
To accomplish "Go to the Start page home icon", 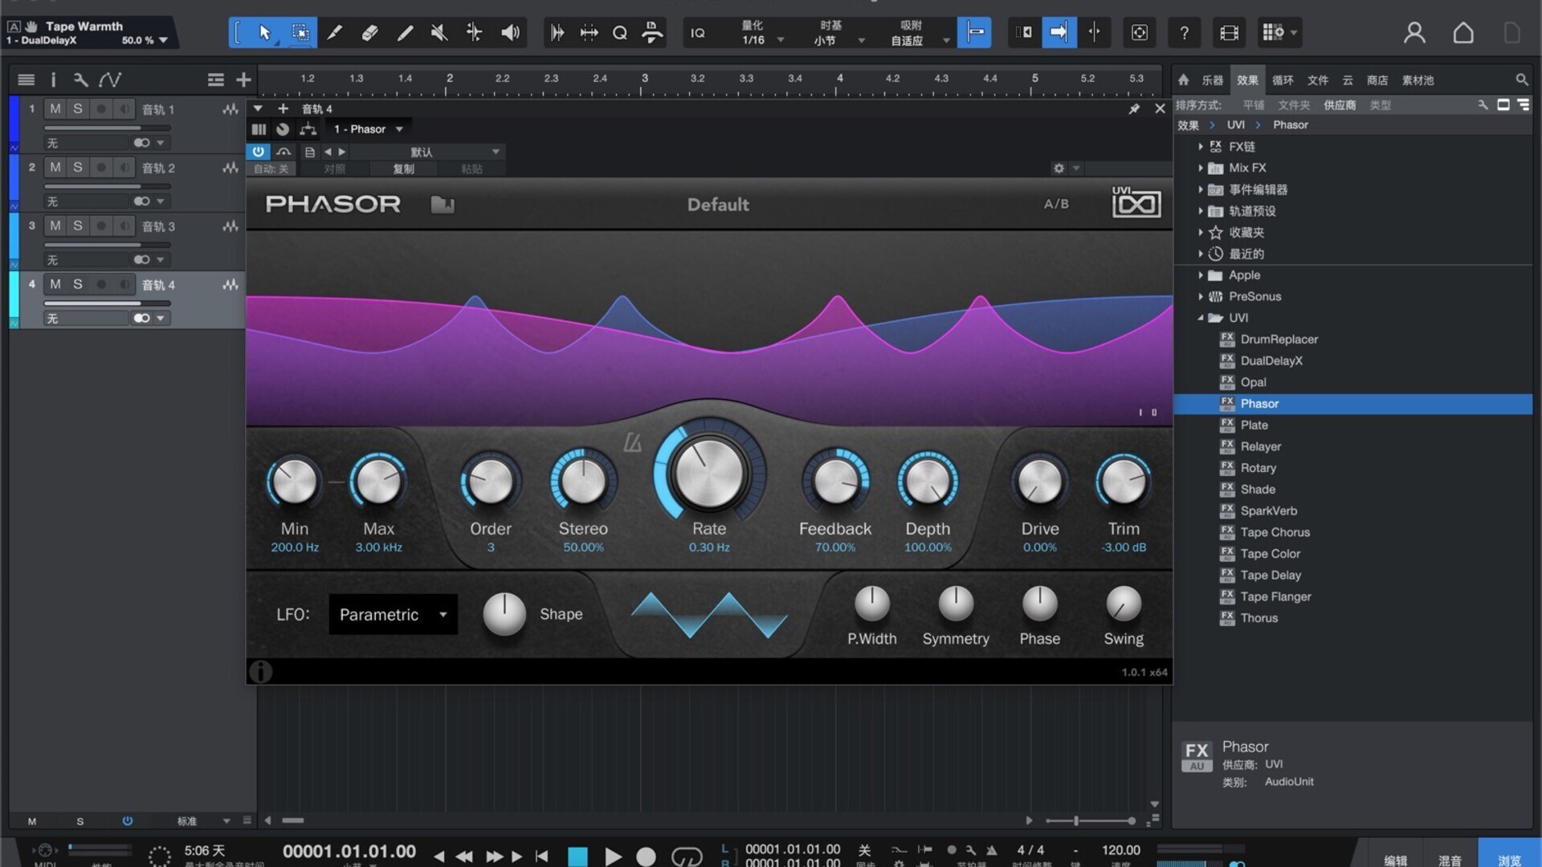I will tap(1463, 33).
